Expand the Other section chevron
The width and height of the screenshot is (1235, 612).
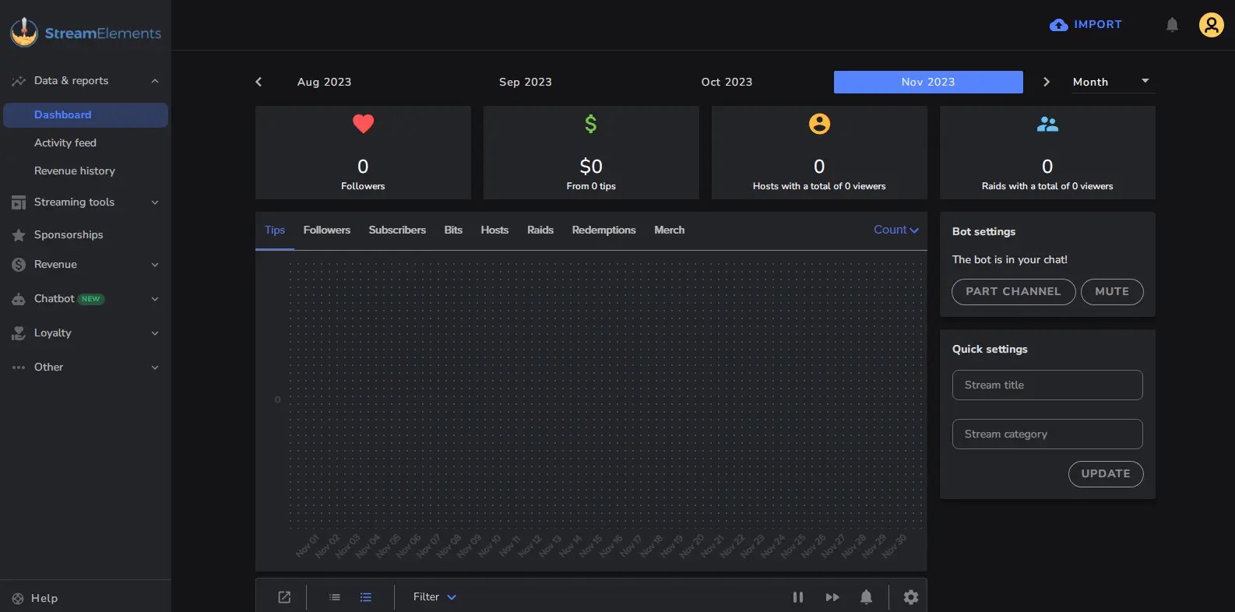tap(155, 368)
